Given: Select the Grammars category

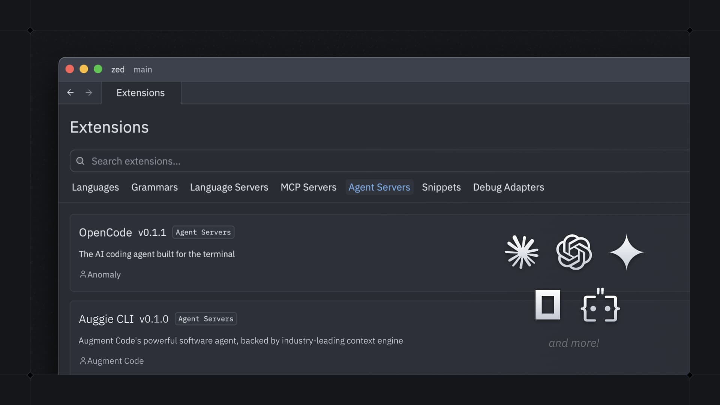Looking at the screenshot, I should [x=154, y=187].
